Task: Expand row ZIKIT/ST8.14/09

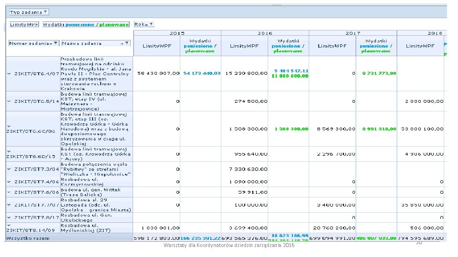Action: coord(9,225)
